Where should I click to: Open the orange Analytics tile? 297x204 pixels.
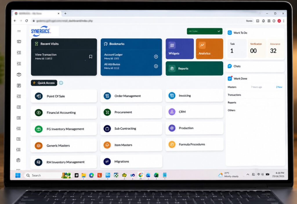[x=209, y=49]
